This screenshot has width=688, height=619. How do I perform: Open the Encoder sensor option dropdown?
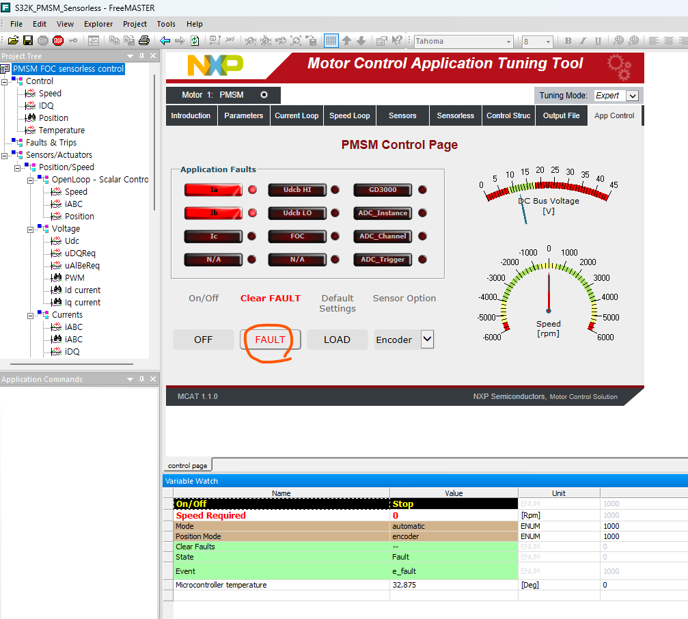point(428,339)
